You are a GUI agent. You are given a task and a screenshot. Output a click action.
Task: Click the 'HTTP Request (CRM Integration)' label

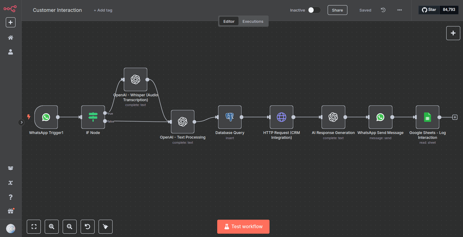coord(281,135)
